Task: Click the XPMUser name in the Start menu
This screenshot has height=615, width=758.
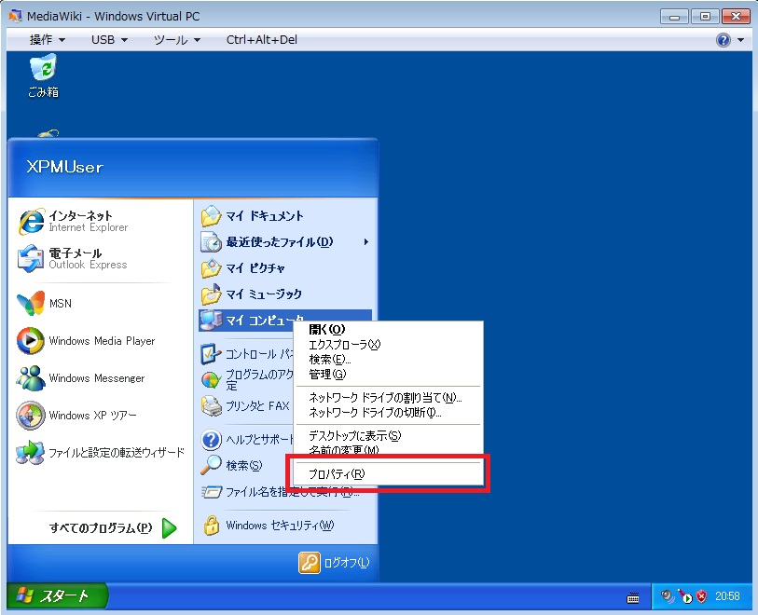Action: [x=64, y=167]
